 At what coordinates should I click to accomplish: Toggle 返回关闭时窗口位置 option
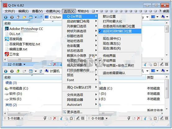click(x=120, y=31)
